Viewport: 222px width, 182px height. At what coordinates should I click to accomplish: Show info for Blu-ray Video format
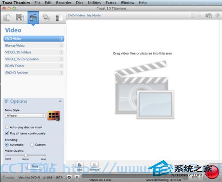tap(61, 45)
